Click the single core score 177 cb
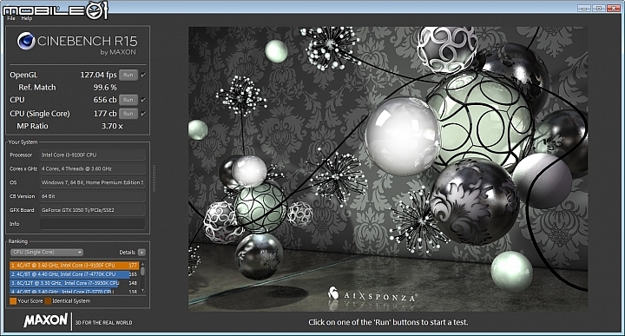The height and width of the screenshot is (336, 625). (x=105, y=114)
